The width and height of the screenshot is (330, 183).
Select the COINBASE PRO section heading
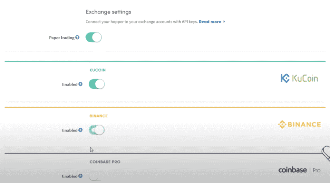point(105,162)
